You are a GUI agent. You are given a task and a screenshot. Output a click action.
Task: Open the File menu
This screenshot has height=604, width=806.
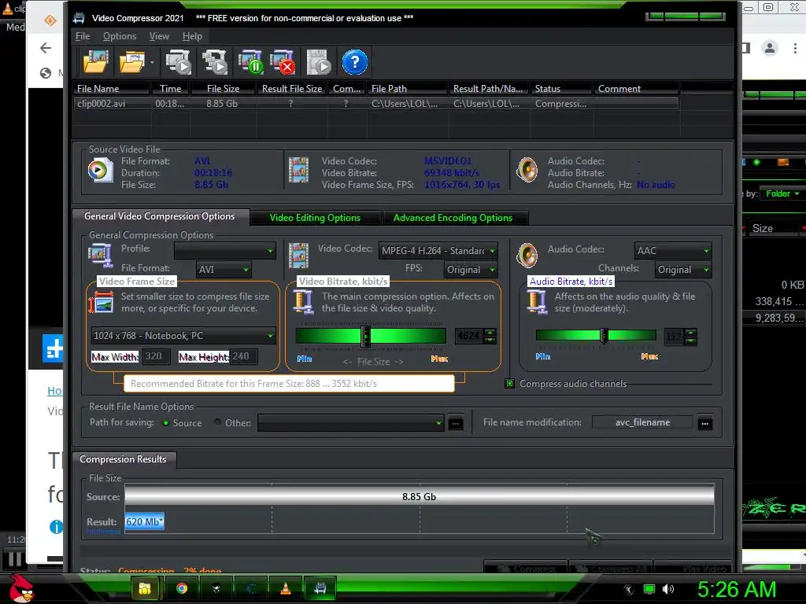[x=82, y=36]
